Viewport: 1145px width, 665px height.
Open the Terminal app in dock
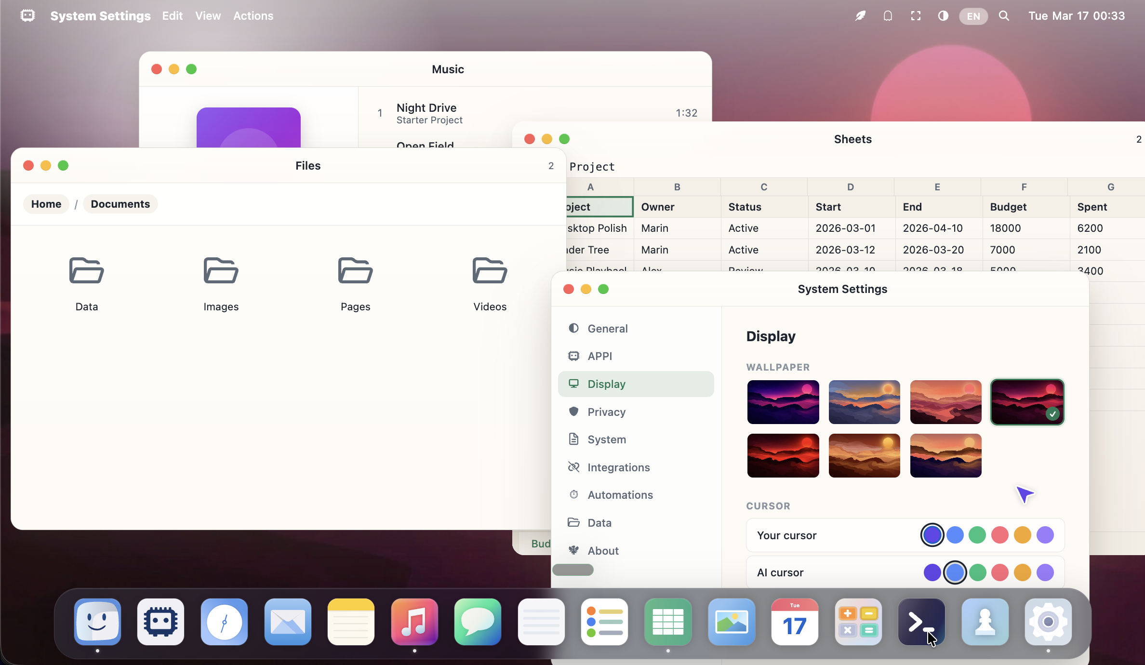click(921, 622)
